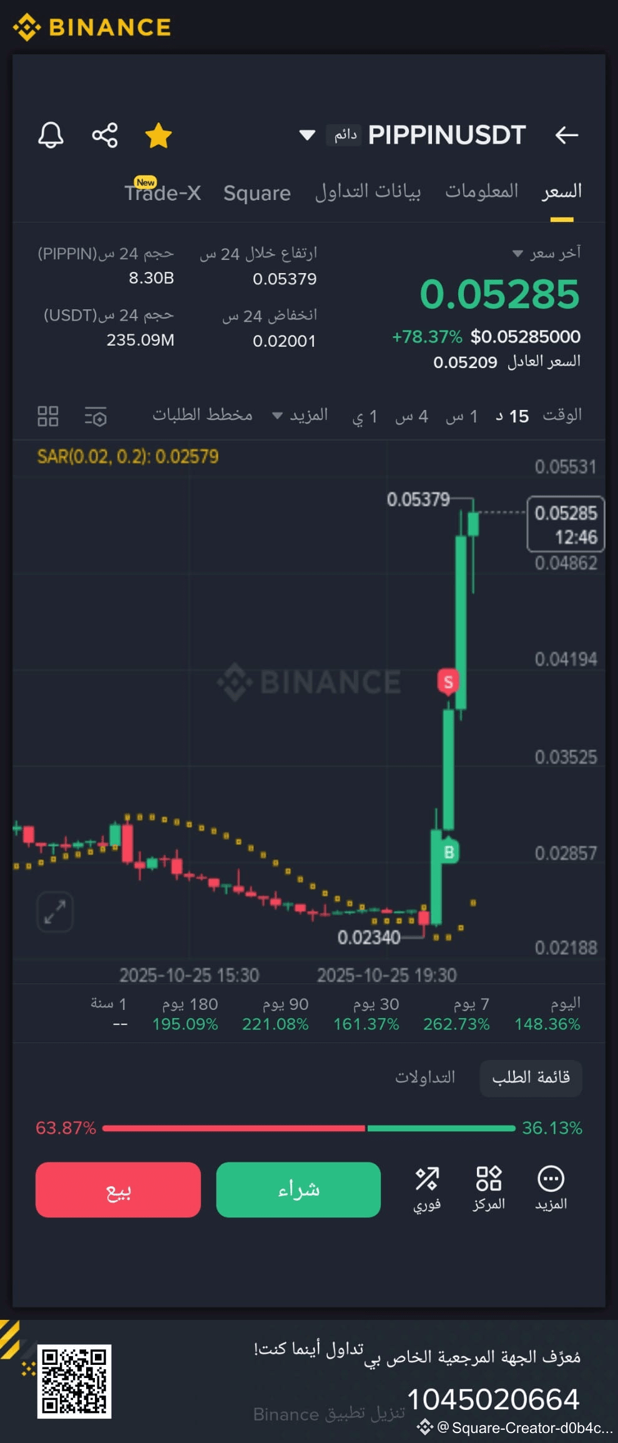Click the current price label 0.05285
The image size is (618, 1443).
pyautogui.click(x=566, y=524)
